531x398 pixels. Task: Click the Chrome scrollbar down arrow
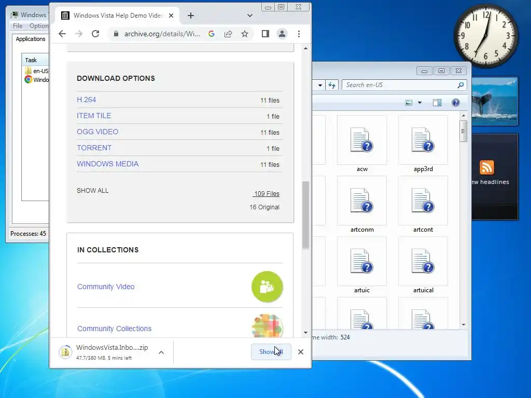[x=305, y=333]
